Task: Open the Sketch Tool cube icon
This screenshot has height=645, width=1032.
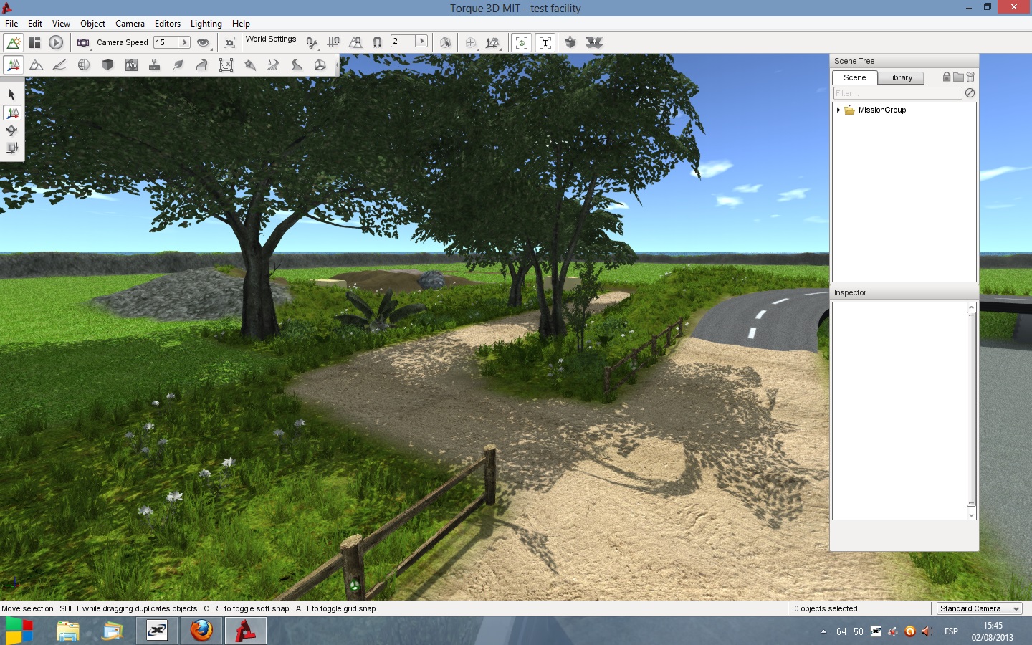Action: pyautogui.click(x=107, y=65)
